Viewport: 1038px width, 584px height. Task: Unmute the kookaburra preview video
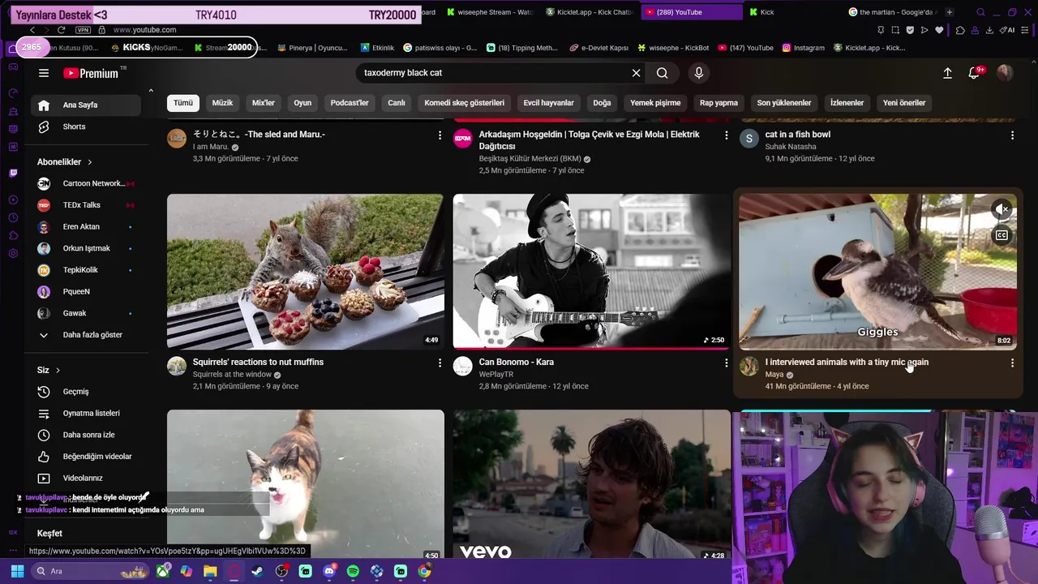[1002, 209]
